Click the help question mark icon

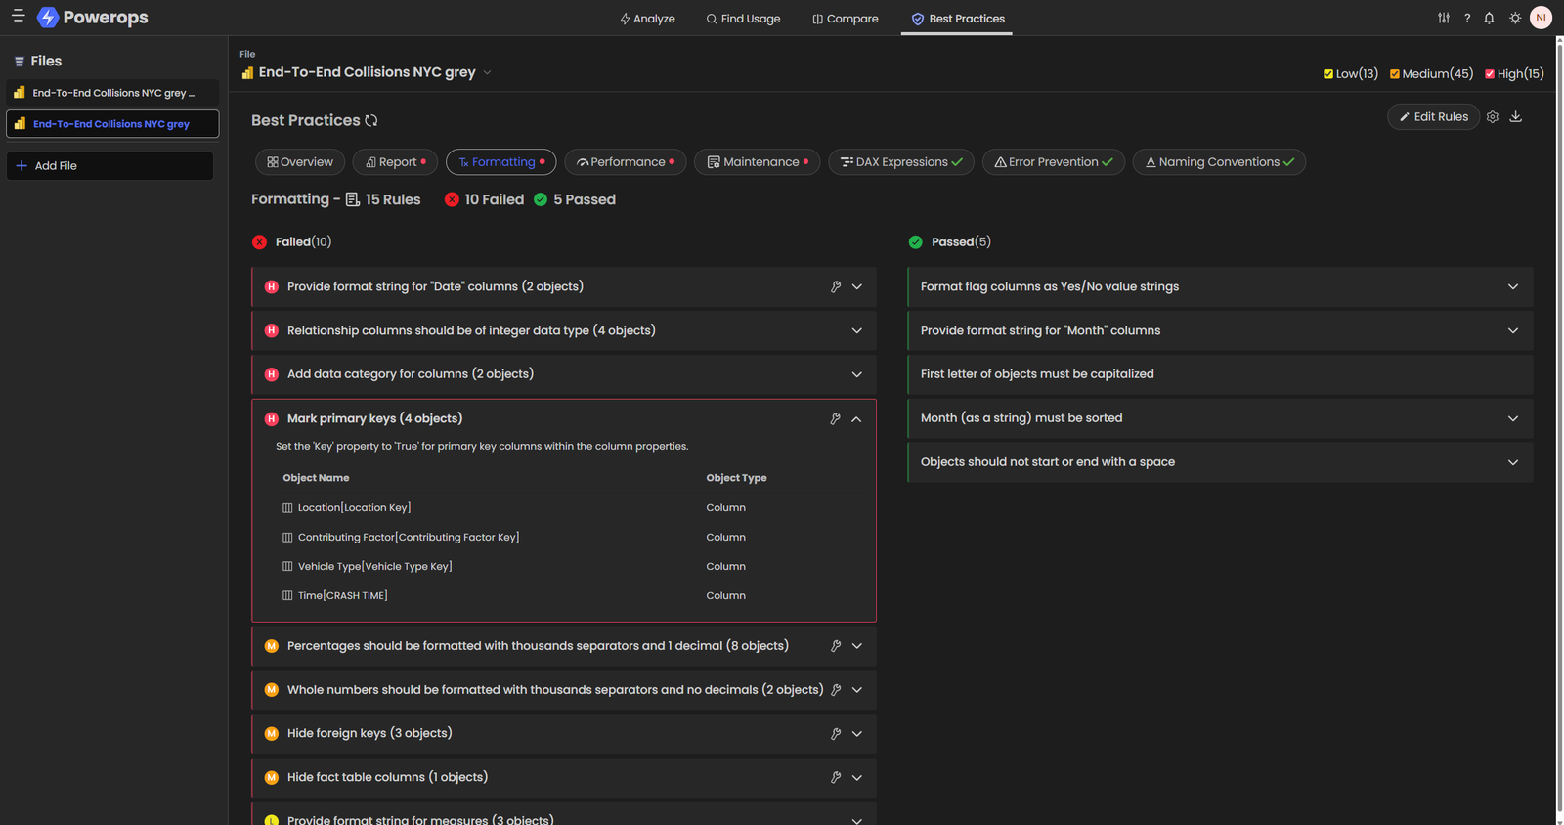pos(1467,18)
